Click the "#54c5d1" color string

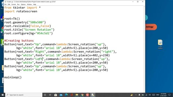point(43,33)
